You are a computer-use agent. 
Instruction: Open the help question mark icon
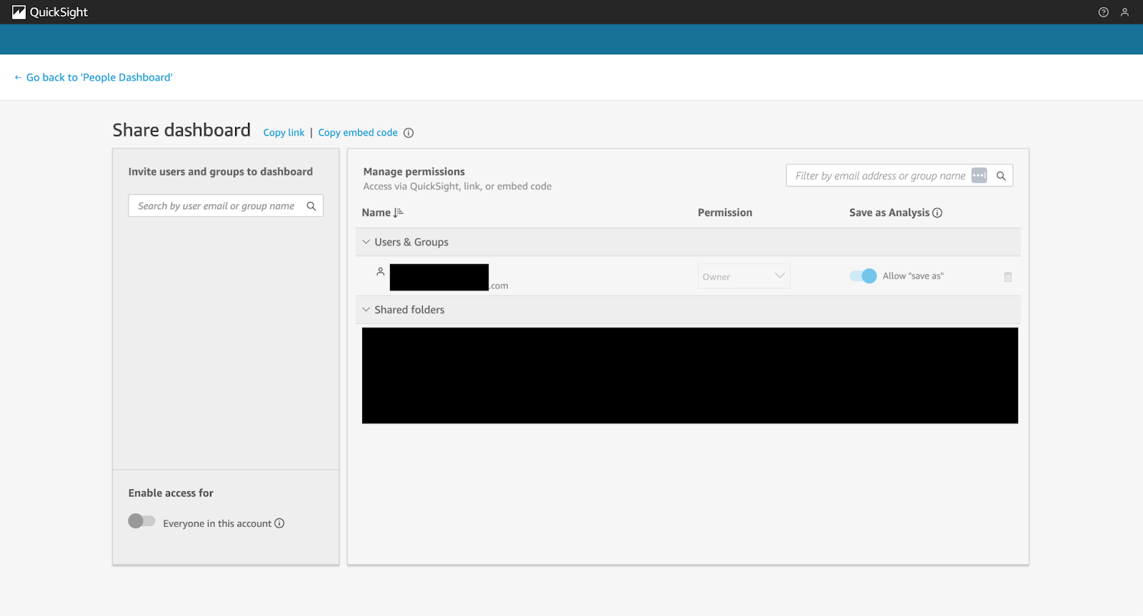1104,12
